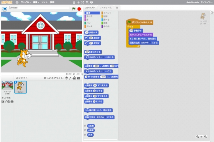Click the green-flag hat block in script
Image resolution: width=214 pixels, height=142 pixels.
pyautogui.click(x=140, y=22)
